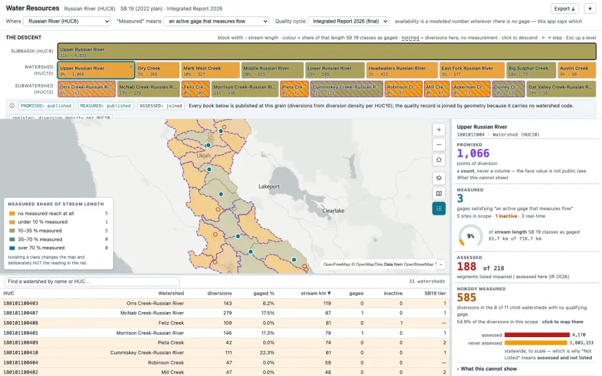The width and height of the screenshot is (602, 376).
Task: Click 'click to map them' link
Action: click(562, 322)
